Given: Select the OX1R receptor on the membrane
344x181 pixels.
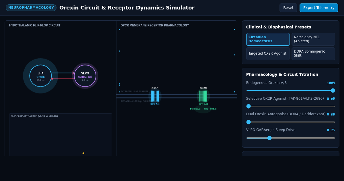Looking at the screenshot, I should 155,96.
